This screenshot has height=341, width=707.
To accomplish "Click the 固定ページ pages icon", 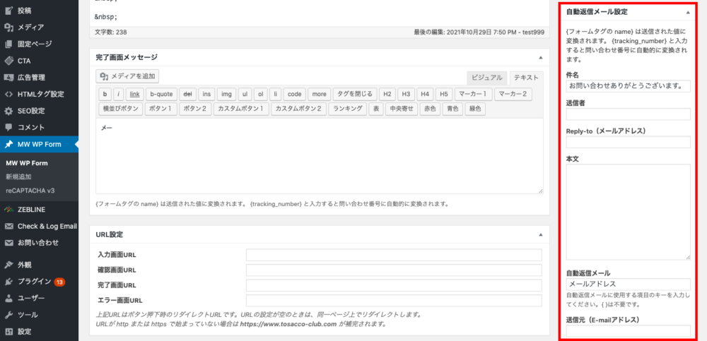I will 8,44.
